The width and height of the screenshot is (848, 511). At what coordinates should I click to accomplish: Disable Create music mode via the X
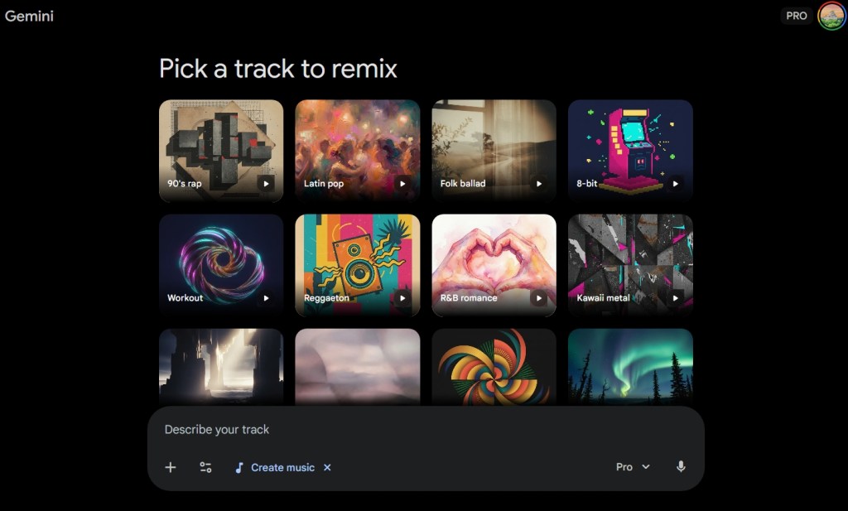326,467
